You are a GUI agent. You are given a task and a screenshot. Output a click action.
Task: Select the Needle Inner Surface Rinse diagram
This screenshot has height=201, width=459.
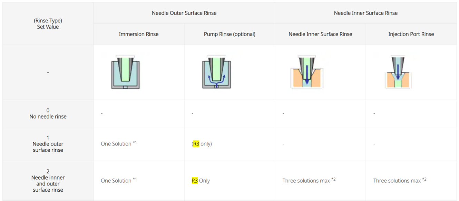coord(307,72)
